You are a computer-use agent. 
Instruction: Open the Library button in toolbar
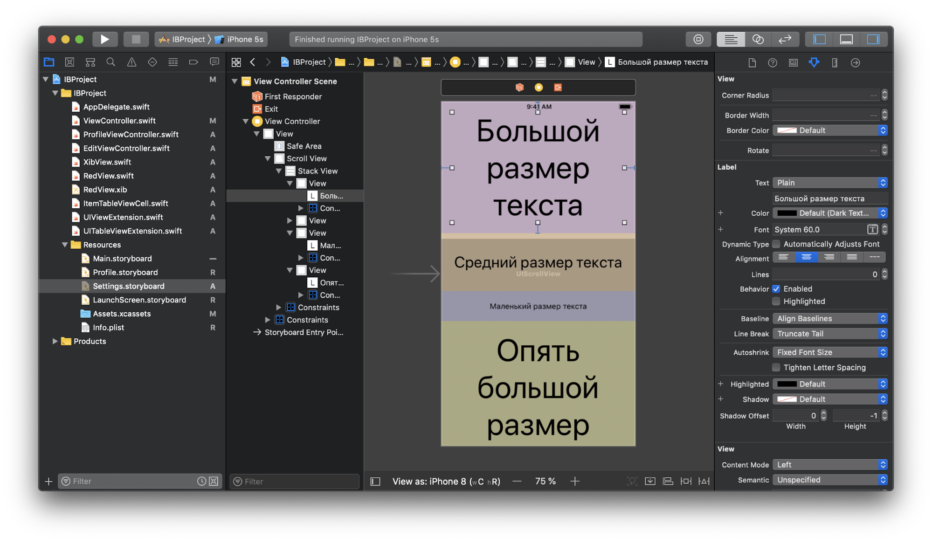tap(698, 39)
